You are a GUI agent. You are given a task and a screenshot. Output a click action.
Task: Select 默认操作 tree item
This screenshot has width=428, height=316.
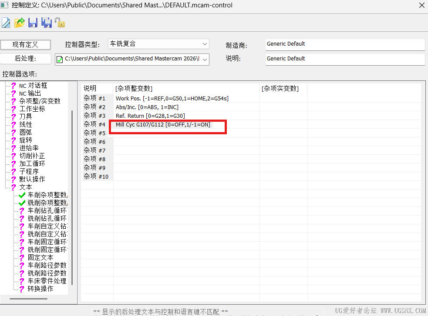pyautogui.click(x=32, y=179)
